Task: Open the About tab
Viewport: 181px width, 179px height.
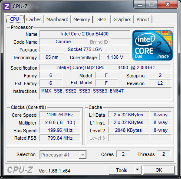Action: point(143,19)
